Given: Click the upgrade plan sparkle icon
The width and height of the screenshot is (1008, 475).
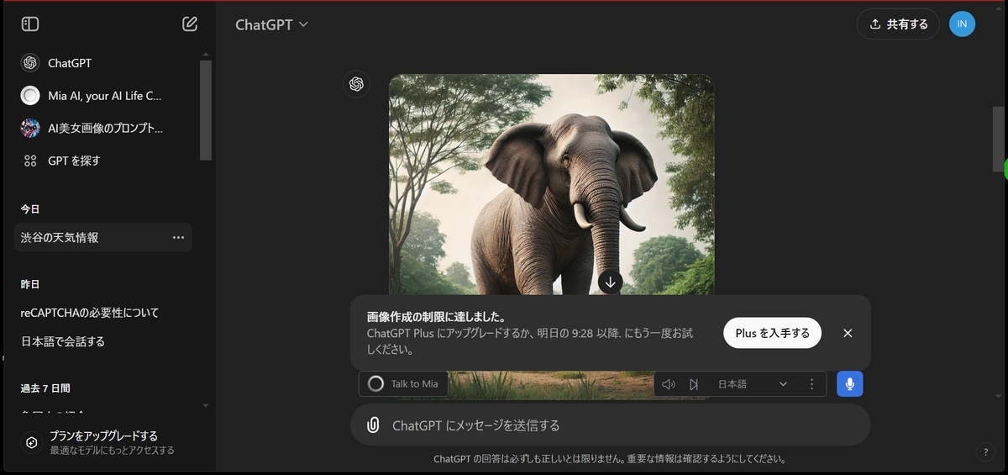Looking at the screenshot, I should (x=31, y=442).
